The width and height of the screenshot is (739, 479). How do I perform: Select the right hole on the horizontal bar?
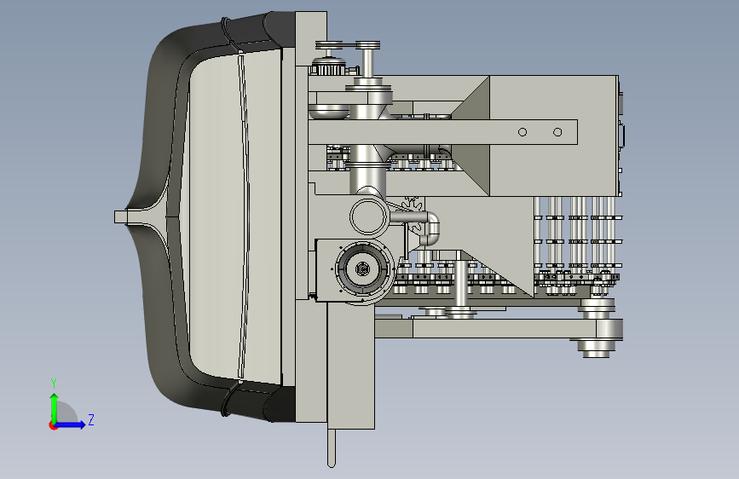coord(557,132)
